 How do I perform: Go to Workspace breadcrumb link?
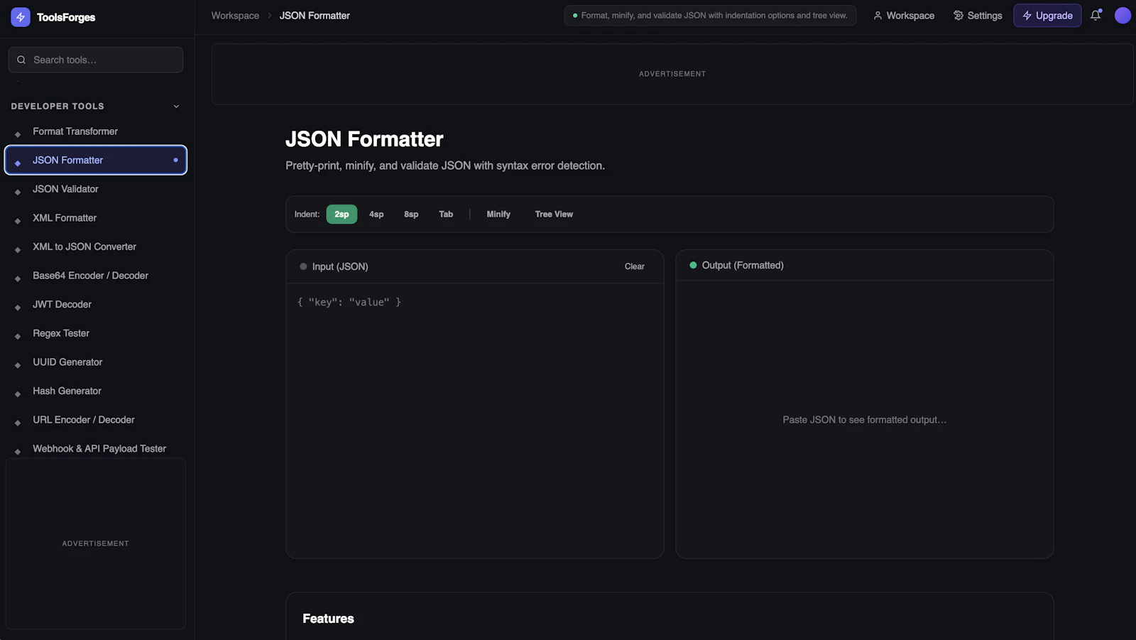235,16
